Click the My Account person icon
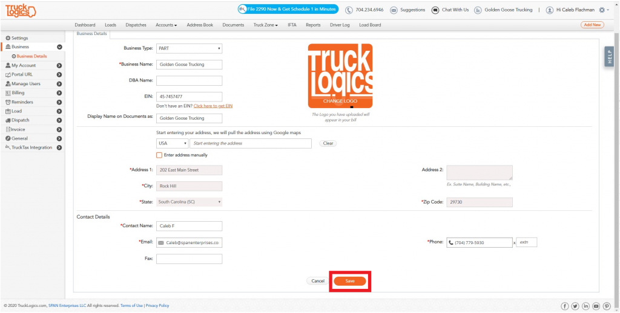This screenshot has width=620, height=313. pos(8,65)
